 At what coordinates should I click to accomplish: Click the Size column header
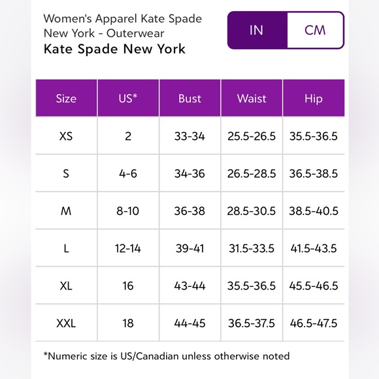coord(66,98)
